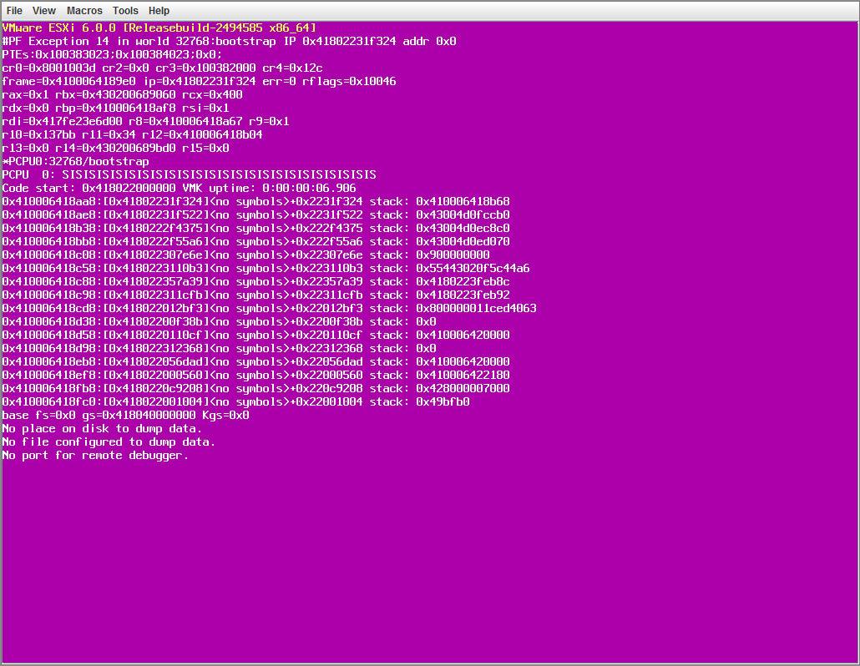Image resolution: width=860 pixels, height=666 pixels.
Task: Click stack trace line 0x410006418c88
Action: point(256,282)
